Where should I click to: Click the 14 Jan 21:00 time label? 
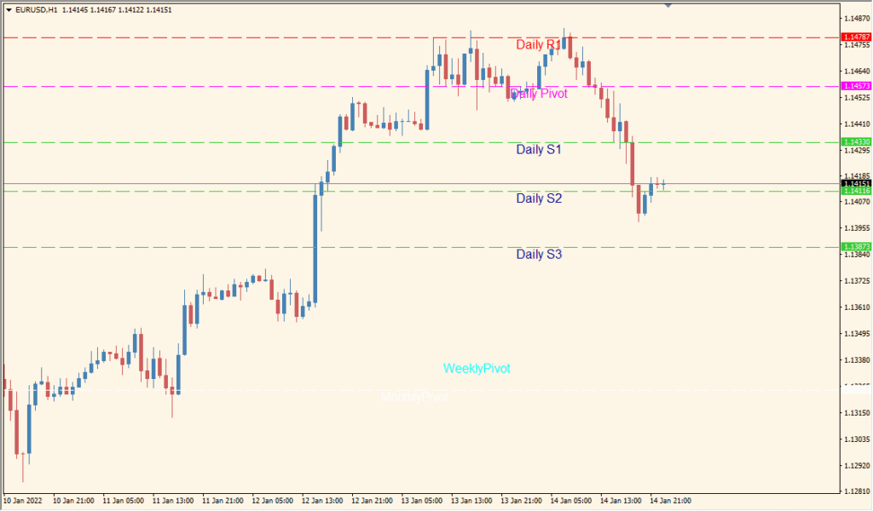tap(670, 501)
